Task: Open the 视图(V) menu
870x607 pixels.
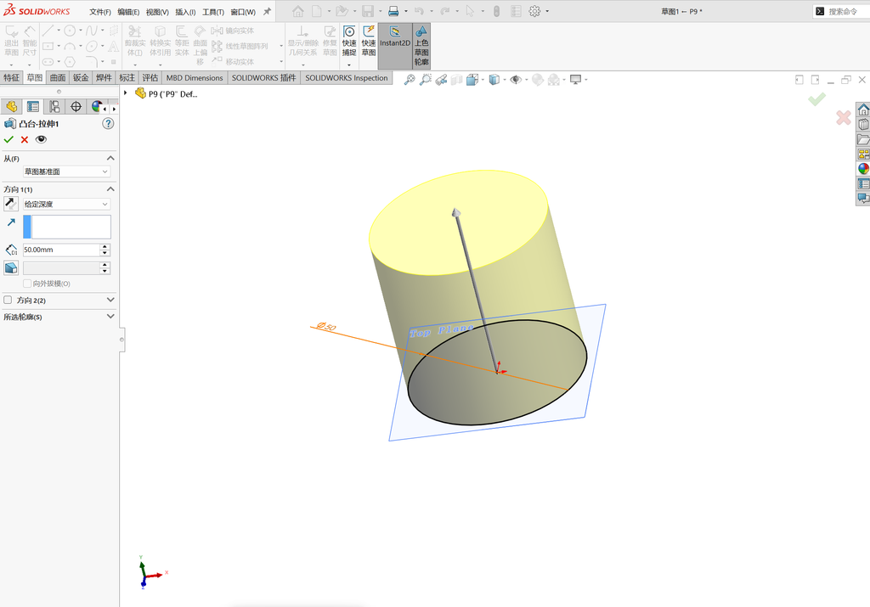Action: point(157,12)
